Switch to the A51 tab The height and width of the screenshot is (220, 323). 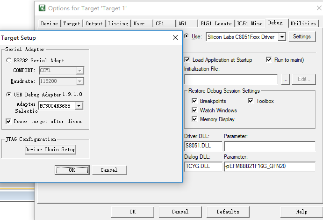coord(187,23)
